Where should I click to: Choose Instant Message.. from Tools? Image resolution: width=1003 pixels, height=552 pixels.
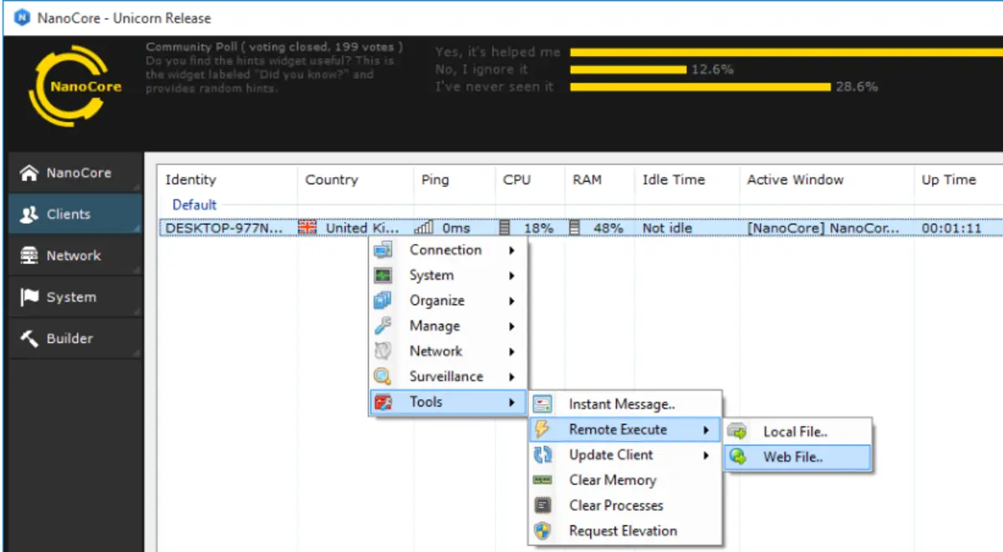(x=624, y=404)
